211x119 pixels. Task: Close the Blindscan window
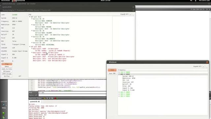pos(207,62)
